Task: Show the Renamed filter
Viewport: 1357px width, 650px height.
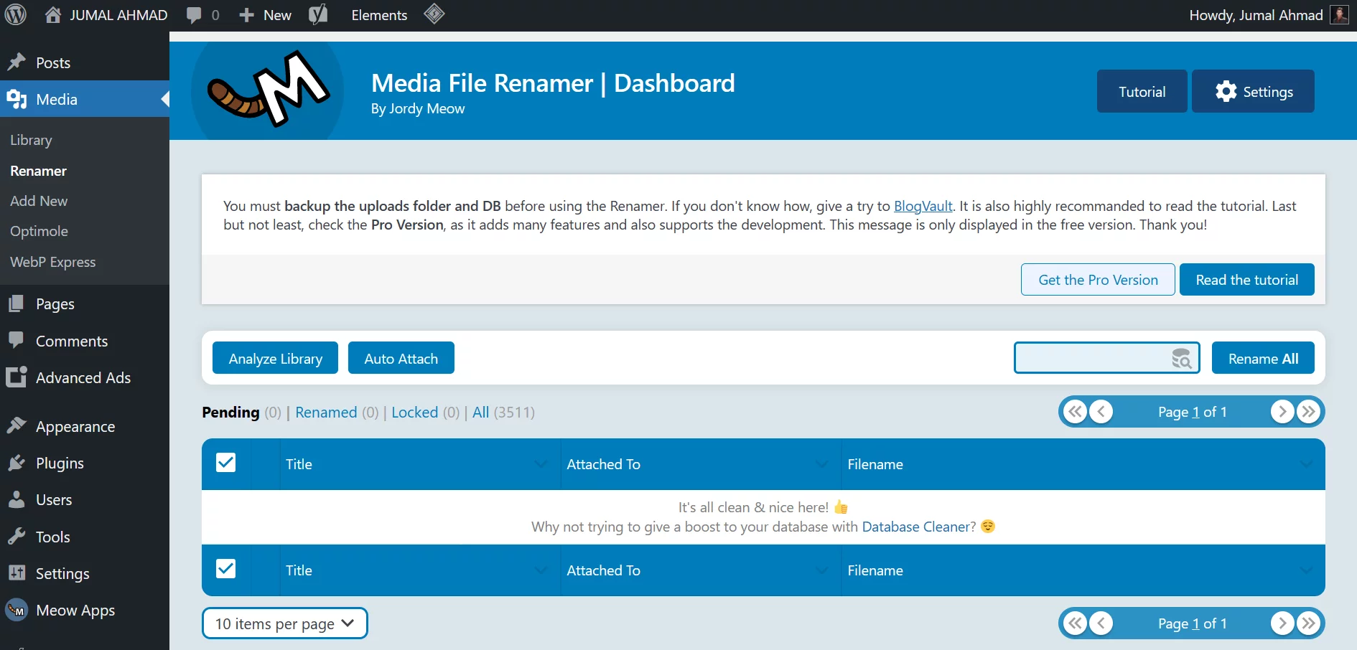Action: (x=326, y=412)
